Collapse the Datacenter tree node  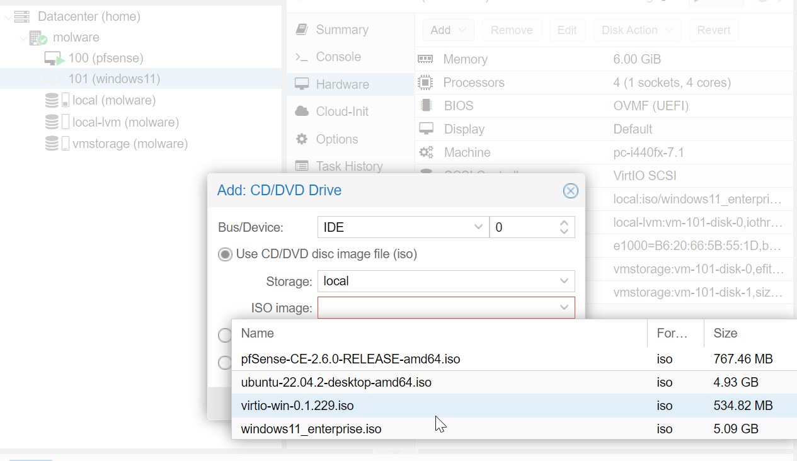point(8,17)
